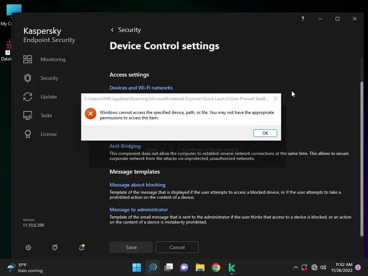Open File Explorer from taskbar
This screenshot has width=368, height=276.
pyautogui.click(x=200, y=267)
